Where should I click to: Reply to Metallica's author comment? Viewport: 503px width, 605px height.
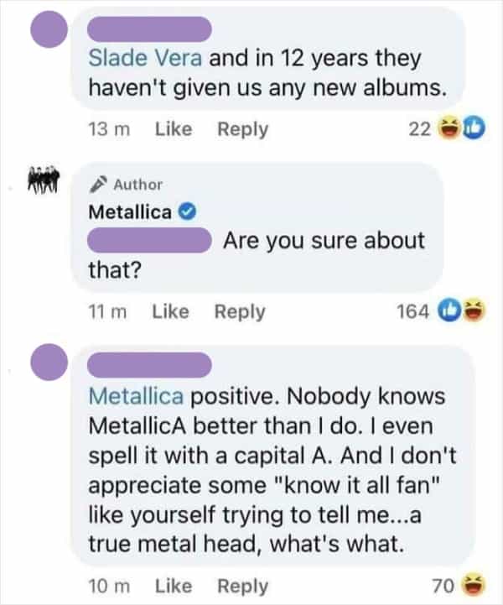point(240,311)
